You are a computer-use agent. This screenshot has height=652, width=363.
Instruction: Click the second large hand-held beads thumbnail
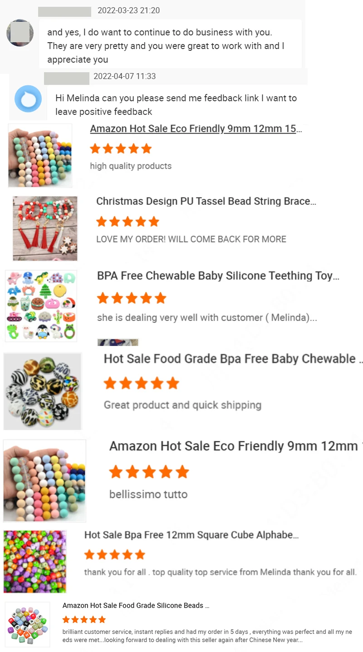(44, 481)
